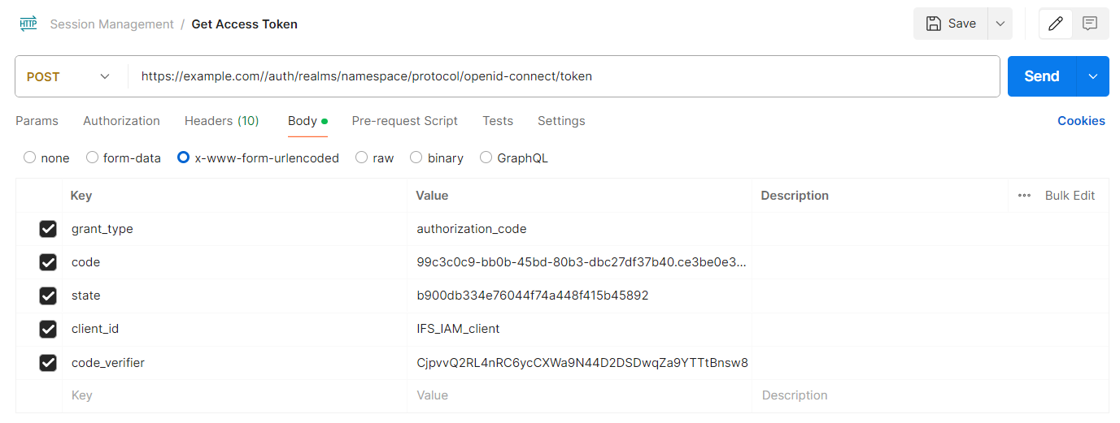Open the comments icon
The image size is (1120, 423).
point(1090,24)
